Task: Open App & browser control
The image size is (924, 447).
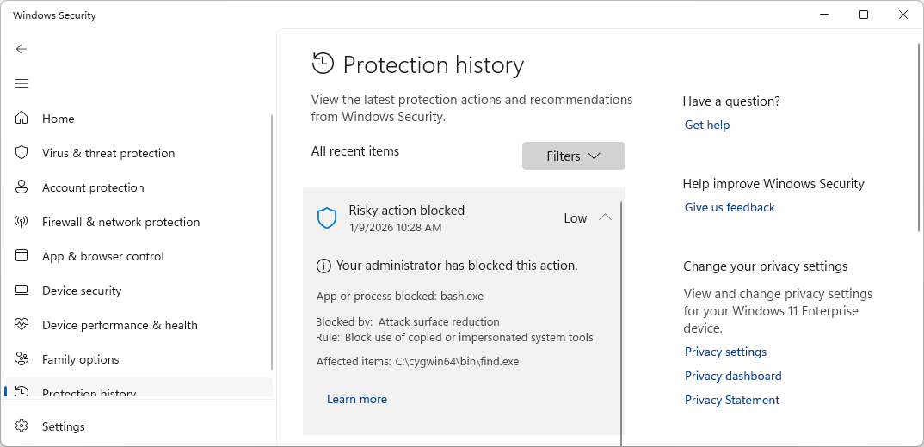Action: coord(138,256)
